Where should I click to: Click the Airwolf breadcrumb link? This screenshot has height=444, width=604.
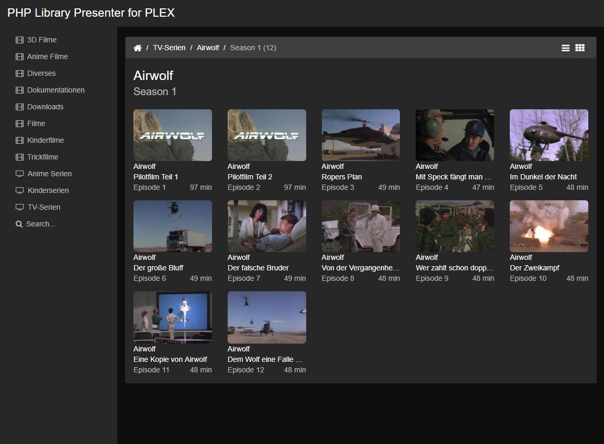pos(208,48)
